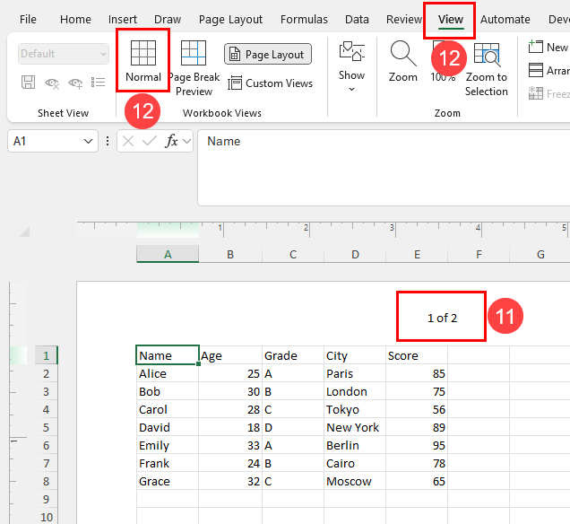Select column A header
570x524 pixels.
point(168,254)
